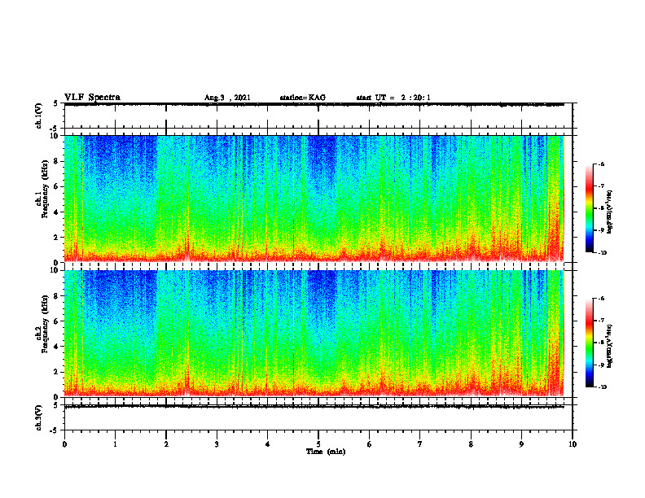This screenshot has height=498, width=645.
Task: Click the lower colorbar's '-8' tick label
Action: [x=601, y=343]
